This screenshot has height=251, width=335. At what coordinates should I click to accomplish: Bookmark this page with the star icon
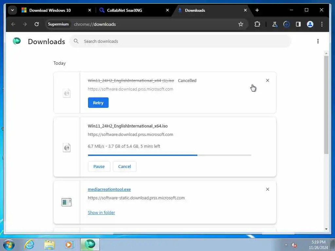241,24
